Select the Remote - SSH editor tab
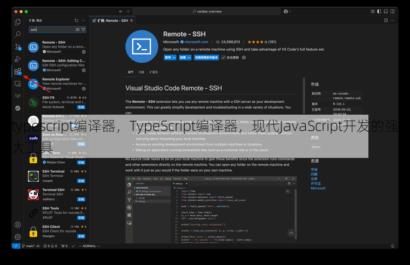This screenshot has width=410, height=265. (112, 21)
